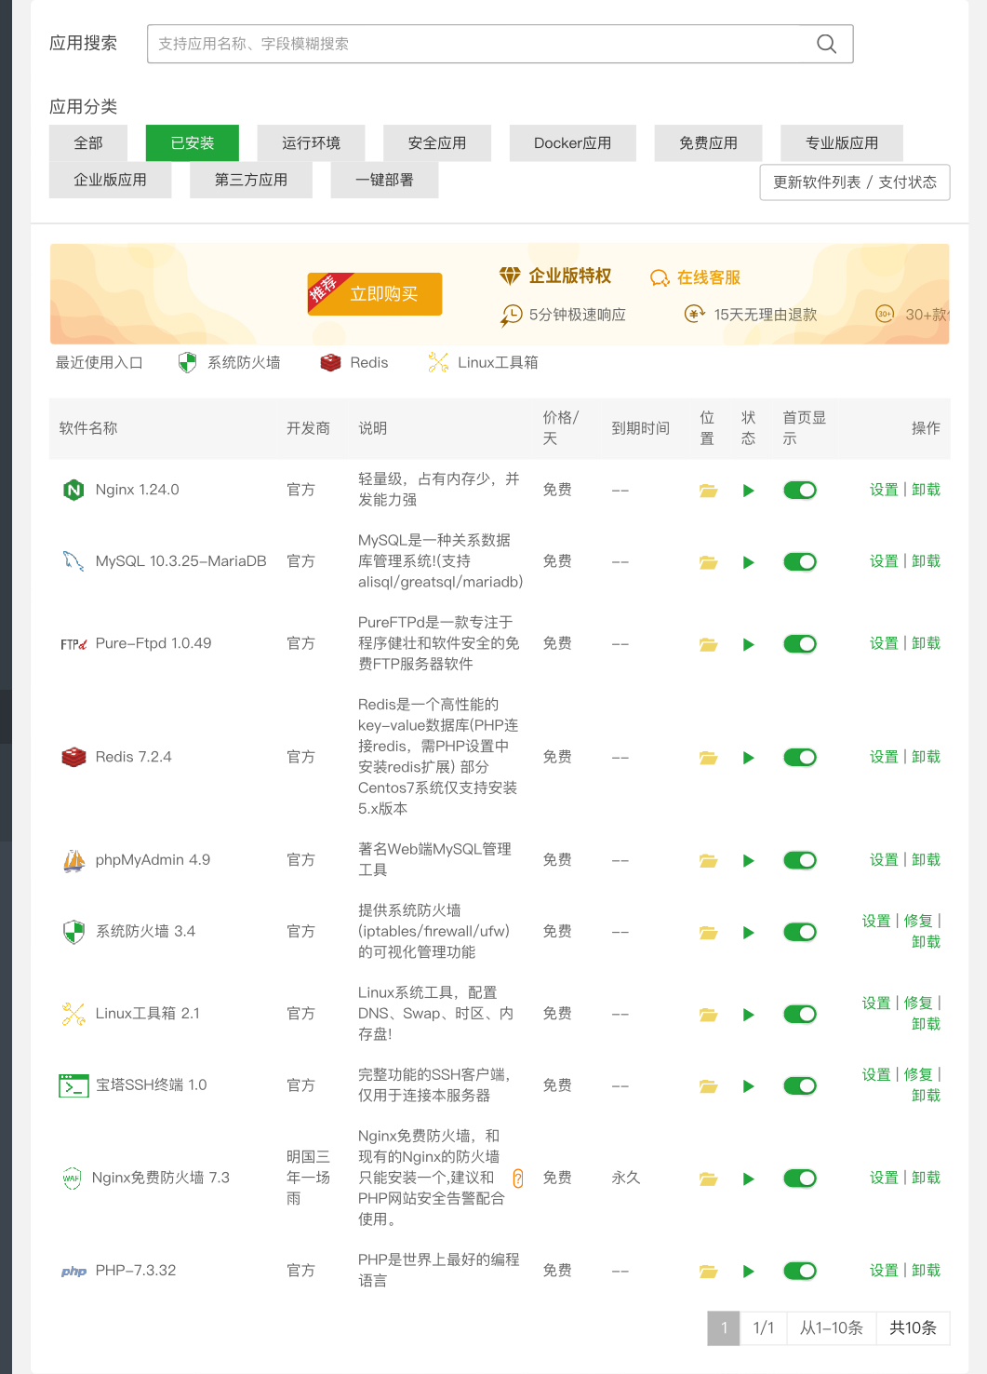Toggle homepage display for Redis 7.2.4
Image resolution: width=987 pixels, height=1374 pixels.
coord(800,757)
